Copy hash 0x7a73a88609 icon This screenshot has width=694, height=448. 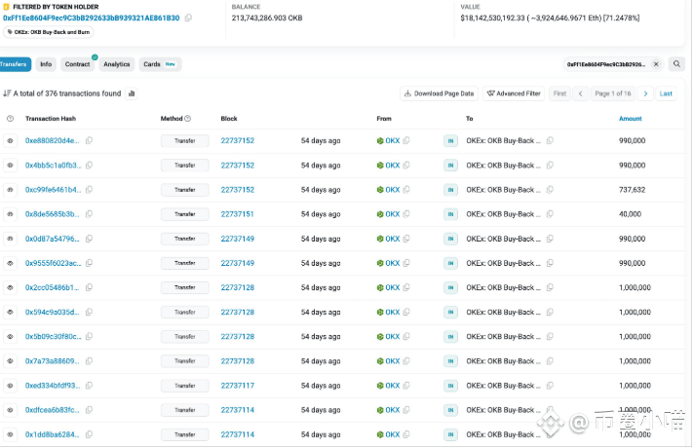(89, 361)
